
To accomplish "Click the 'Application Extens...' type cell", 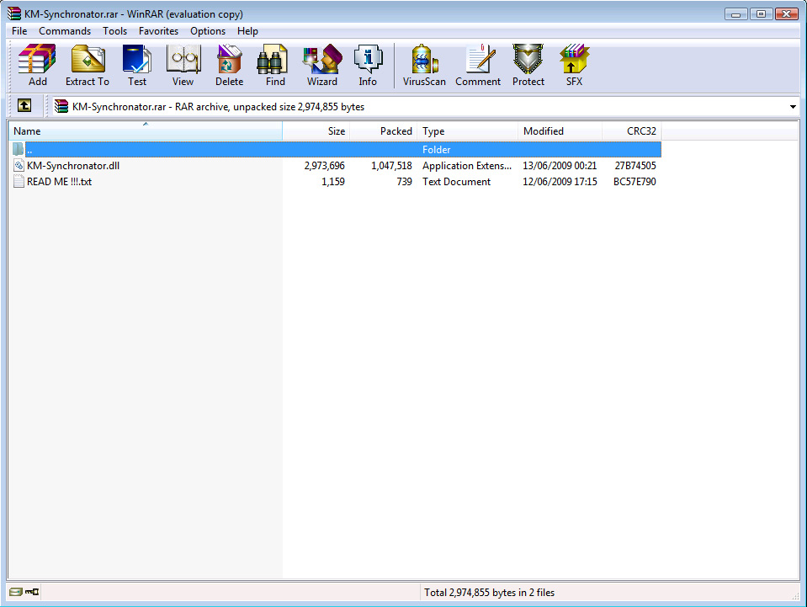I will 467,166.
